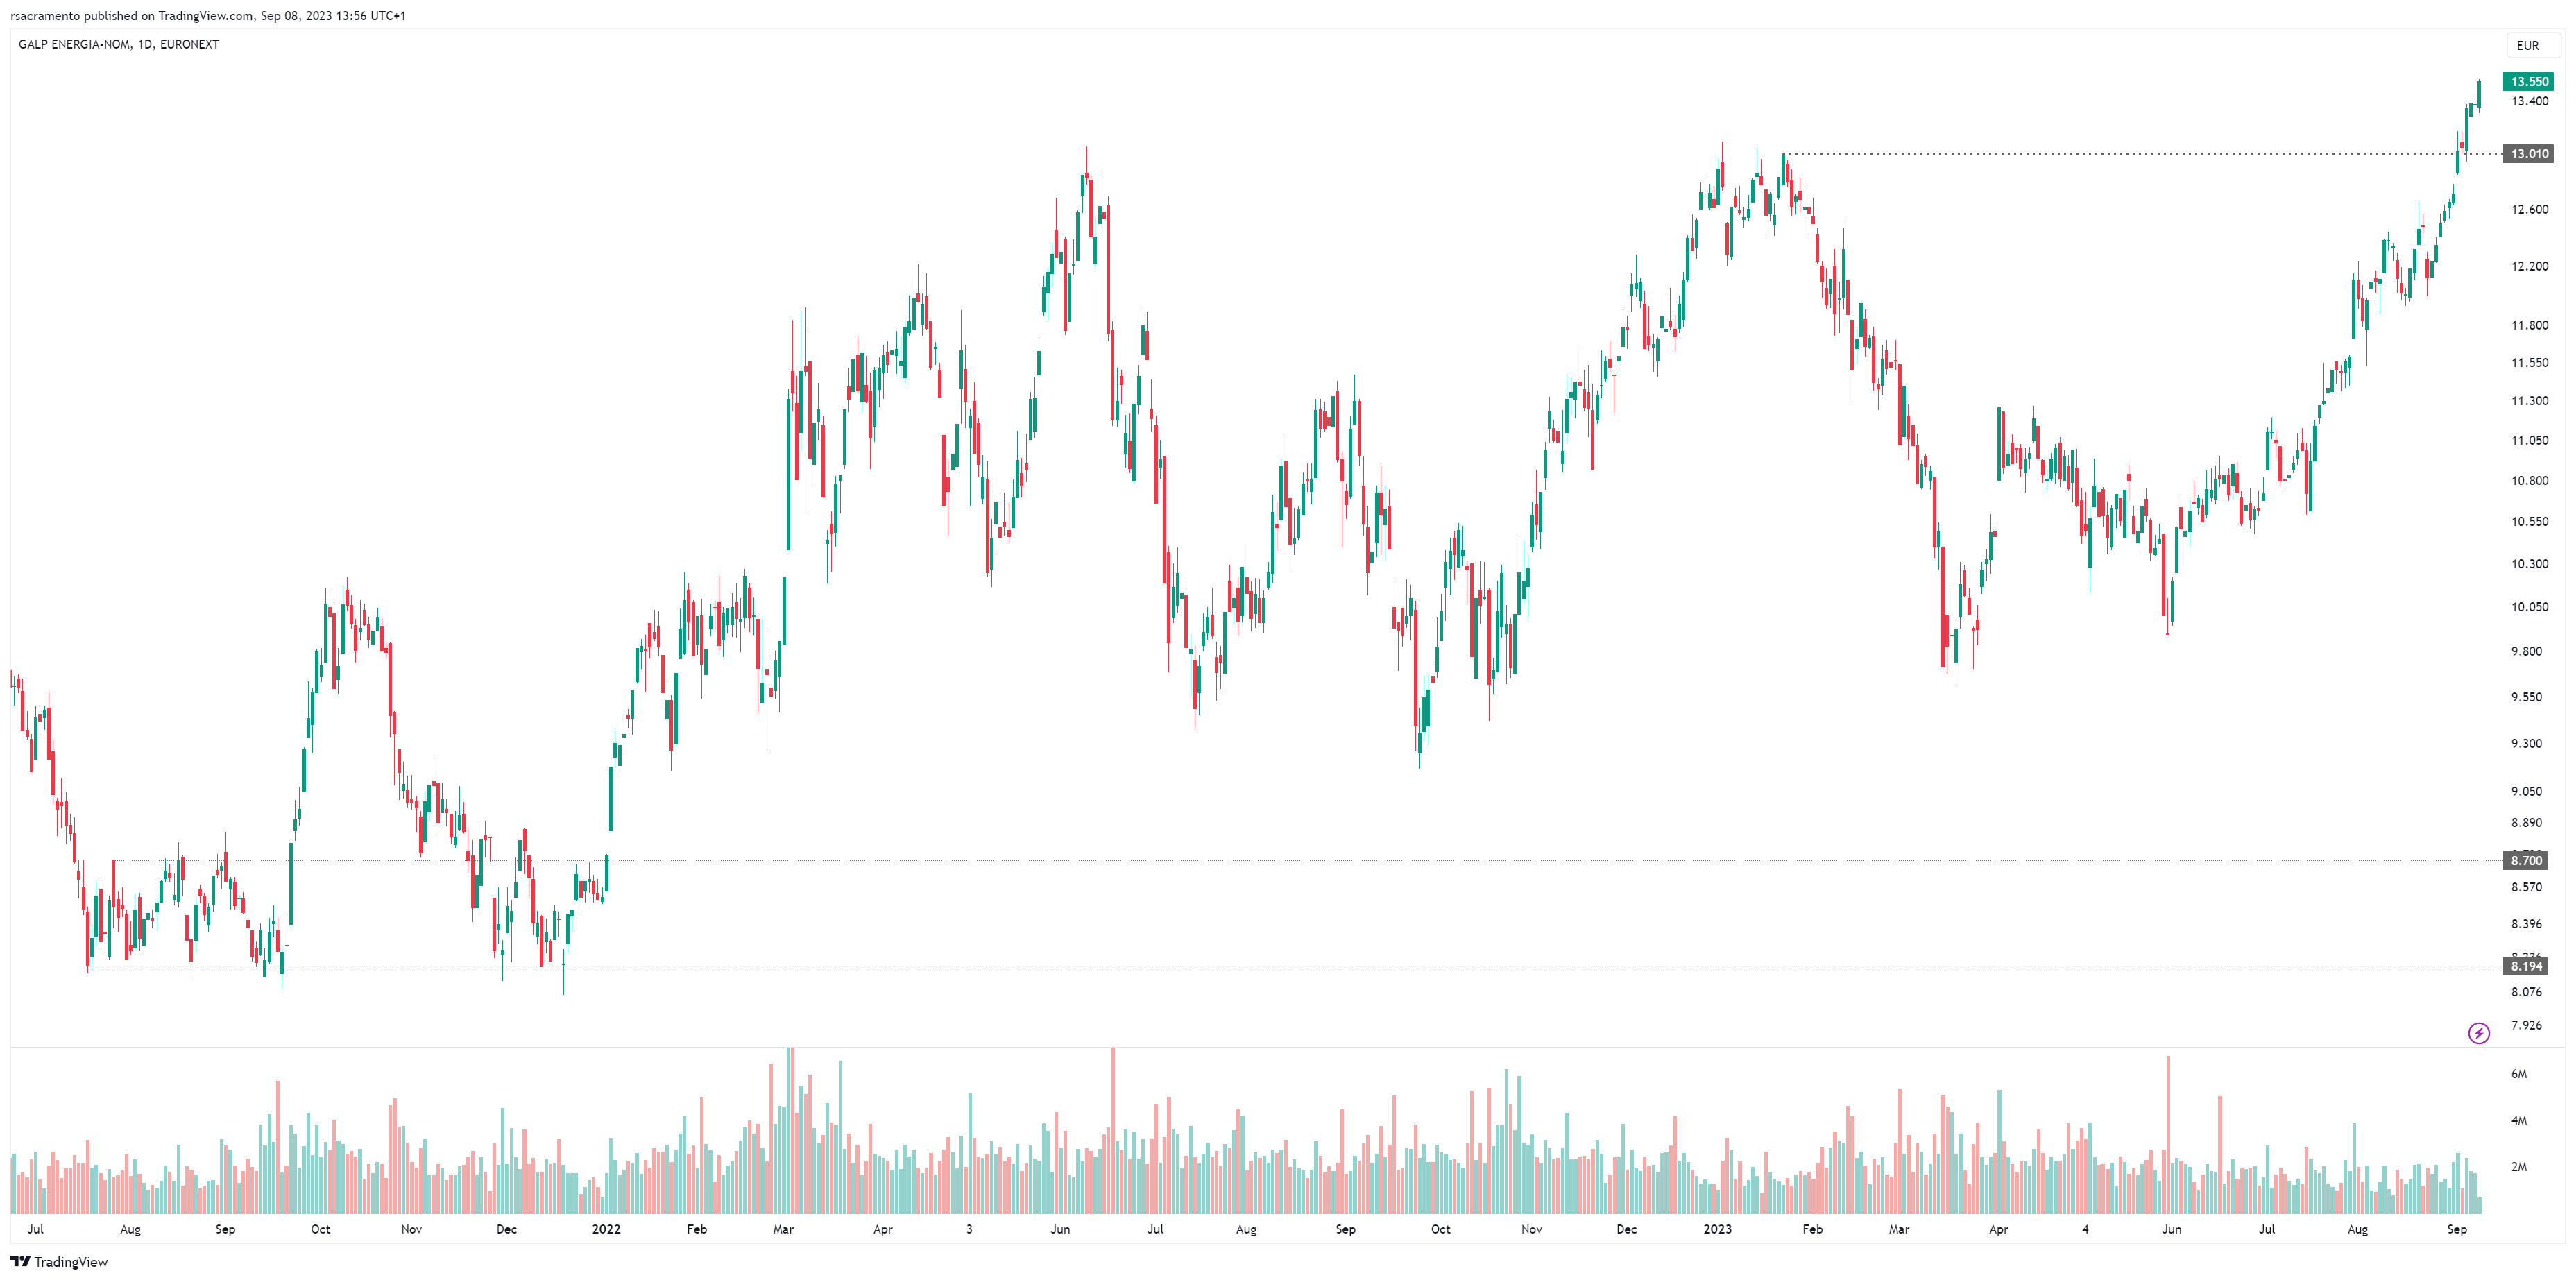Click the rsacramento published header text
This screenshot has height=1280, width=2576.
pyautogui.click(x=208, y=15)
